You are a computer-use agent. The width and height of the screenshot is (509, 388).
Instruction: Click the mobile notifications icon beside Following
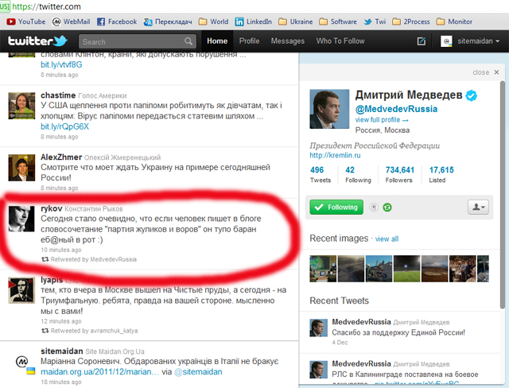tap(372, 207)
